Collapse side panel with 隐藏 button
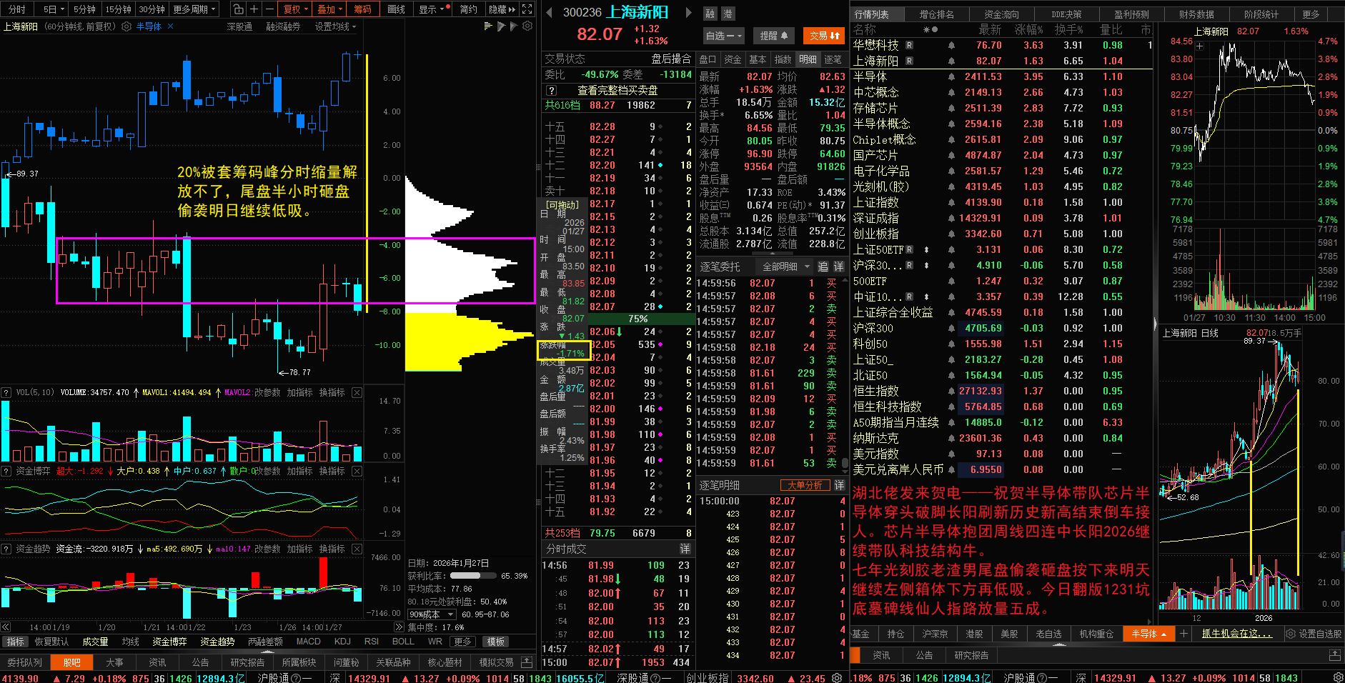The height and width of the screenshot is (683, 1345). (502, 9)
